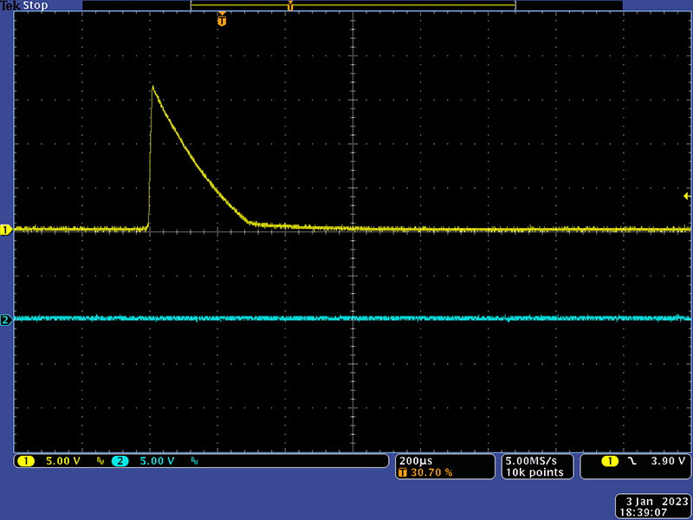The image size is (693, 520).
Task: Click the Tek Stop acquisition status label
Action: [24, 5]
